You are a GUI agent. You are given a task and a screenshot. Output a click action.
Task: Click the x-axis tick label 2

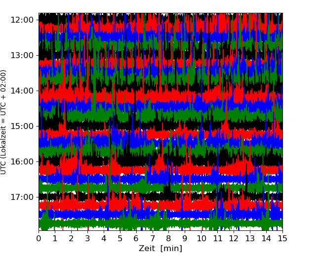tap(71, 238)
